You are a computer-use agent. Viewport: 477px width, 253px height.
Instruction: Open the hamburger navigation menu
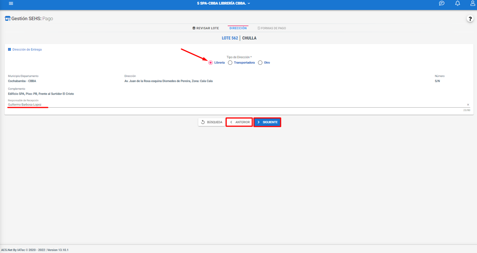pos(11,3)
